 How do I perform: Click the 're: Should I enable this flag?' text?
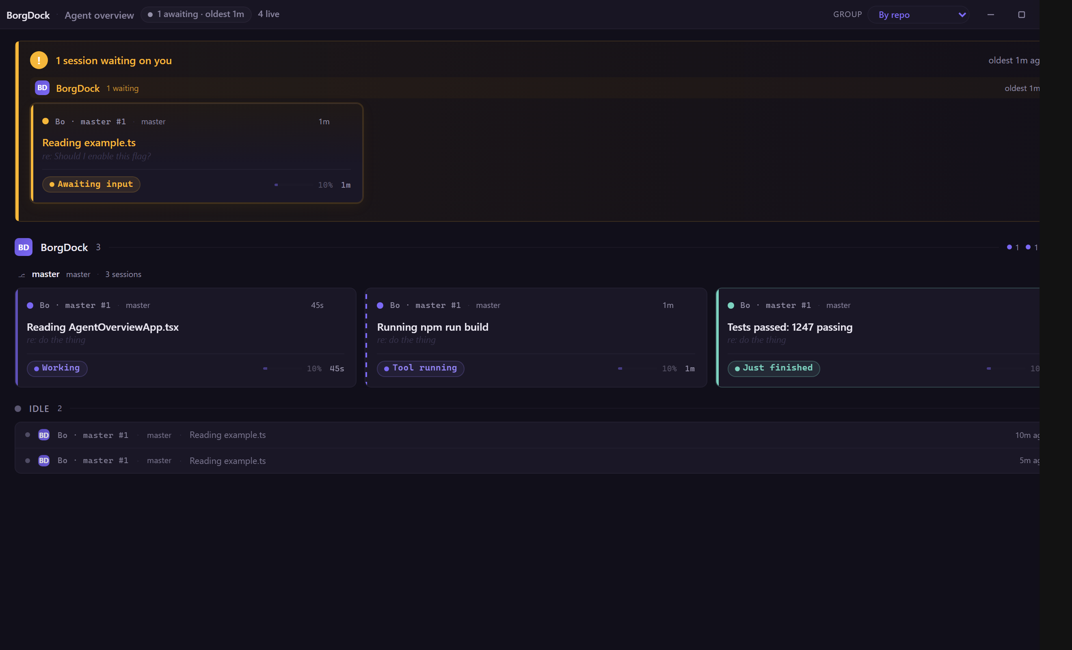click(x=97, y=156)
